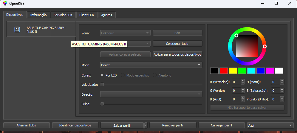The width and height of the screenshot is (297, 133).
Task: Increase the R (Vermelho) value with up arrow
Action: coord(243,81)
